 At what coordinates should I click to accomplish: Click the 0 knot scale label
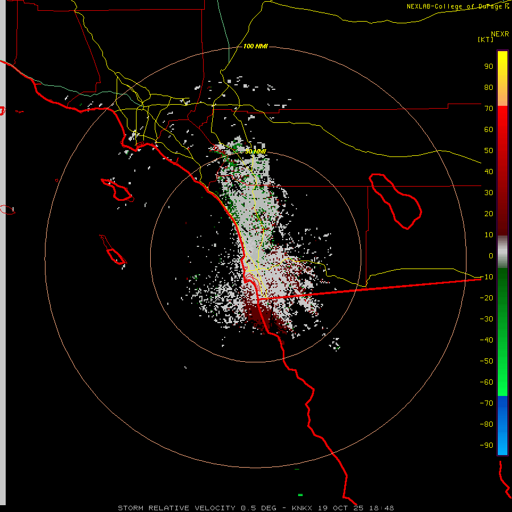point(491,255)
